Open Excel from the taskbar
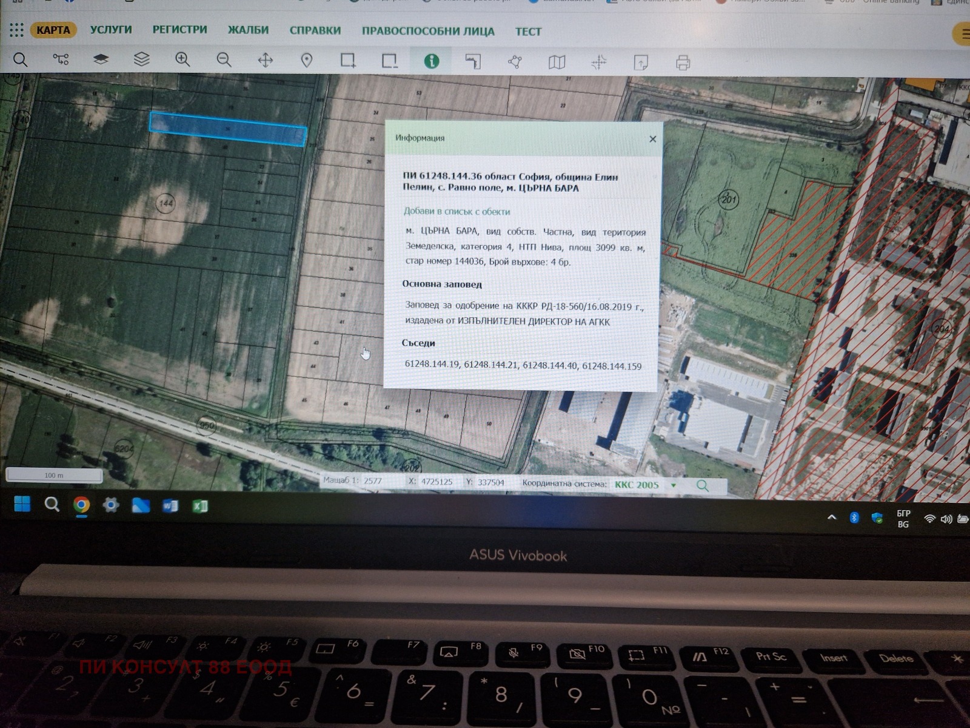 [200, 506]
